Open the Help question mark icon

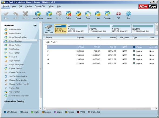pos(128,14)
